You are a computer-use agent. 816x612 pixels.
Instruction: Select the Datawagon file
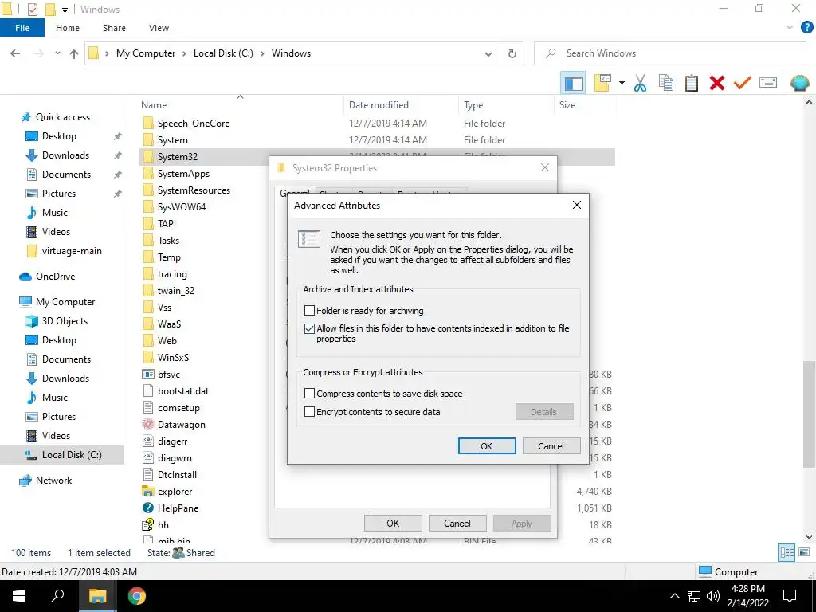click(181, 425)
